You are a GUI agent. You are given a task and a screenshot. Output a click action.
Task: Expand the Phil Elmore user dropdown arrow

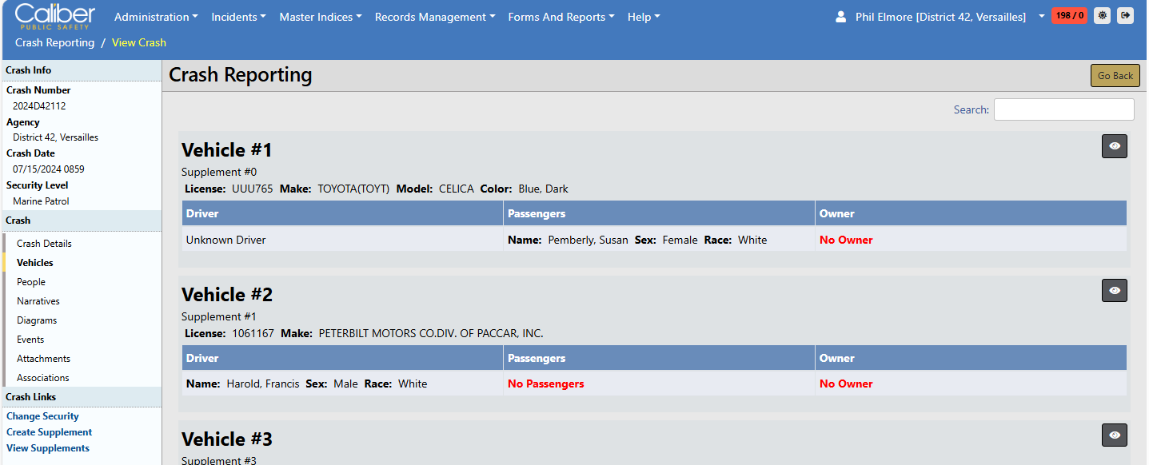[1041, 17]
